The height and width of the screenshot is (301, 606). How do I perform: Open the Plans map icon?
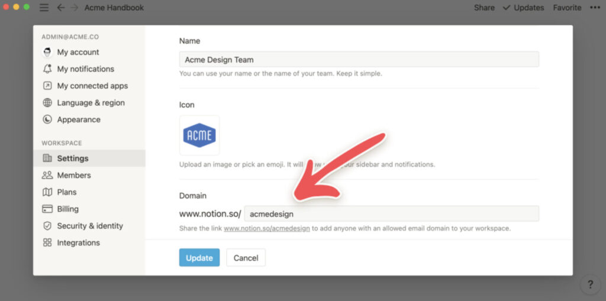[x=47, y=192]
